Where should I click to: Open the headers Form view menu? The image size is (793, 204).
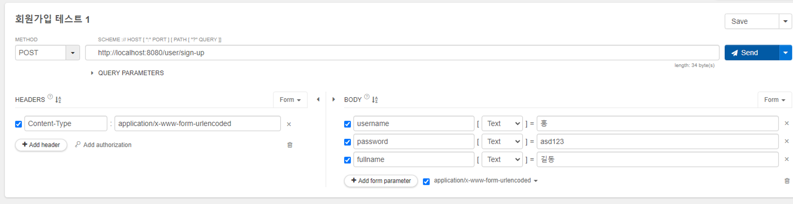[x=290, y=100]
